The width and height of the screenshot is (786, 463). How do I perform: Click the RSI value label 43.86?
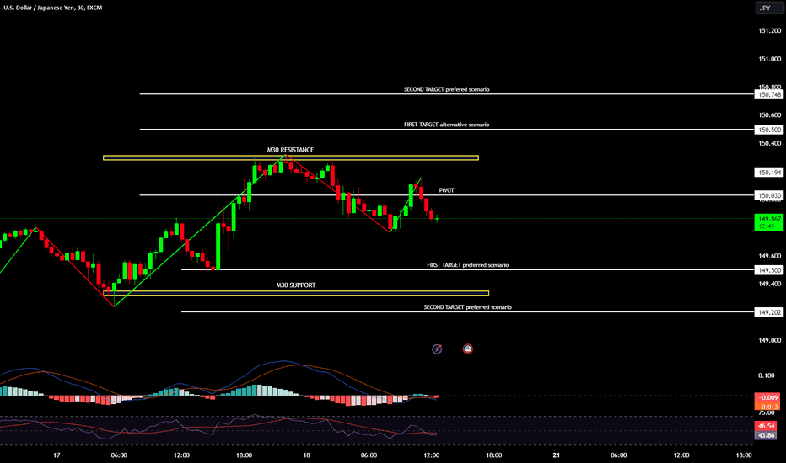[767, 435]
